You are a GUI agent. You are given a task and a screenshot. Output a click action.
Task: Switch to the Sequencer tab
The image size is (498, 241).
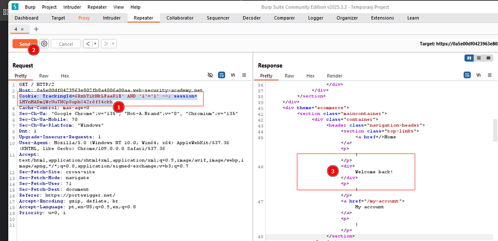[218, 18]
